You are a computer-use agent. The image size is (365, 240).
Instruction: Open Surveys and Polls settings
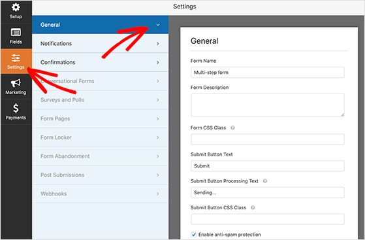(101, 100)
